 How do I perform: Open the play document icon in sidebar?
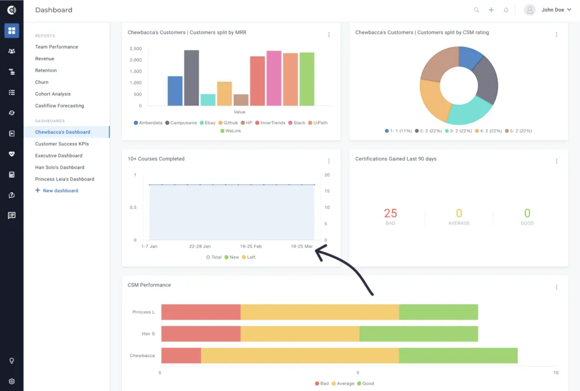(x=11, y=134)
